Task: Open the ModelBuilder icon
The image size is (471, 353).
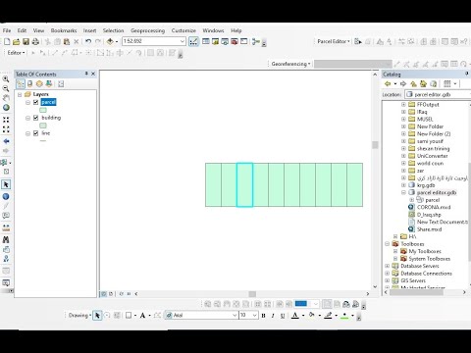Action: tap(256, 41)
